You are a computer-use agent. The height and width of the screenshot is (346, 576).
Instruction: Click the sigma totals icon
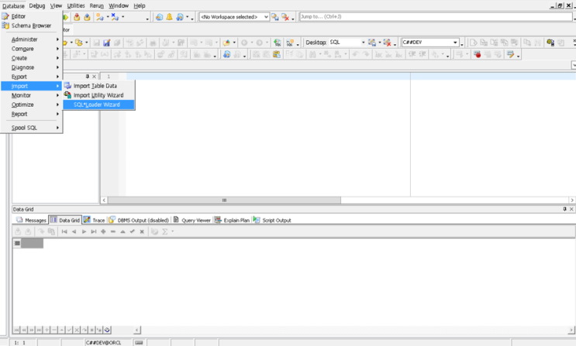coord(165,231)
